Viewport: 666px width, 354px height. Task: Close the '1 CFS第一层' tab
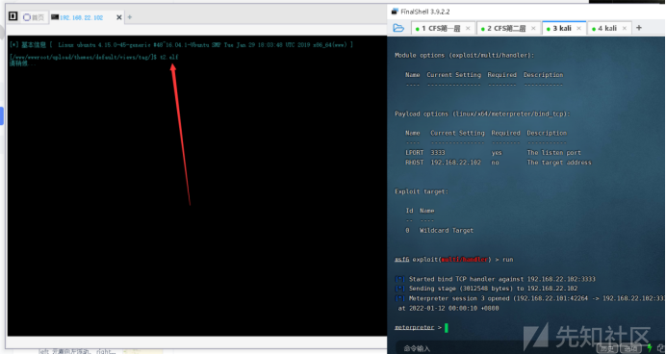click(468, 29)
